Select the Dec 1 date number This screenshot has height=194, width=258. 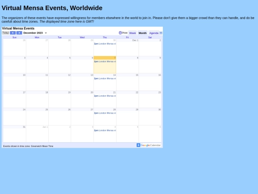[x=135, y=40]
